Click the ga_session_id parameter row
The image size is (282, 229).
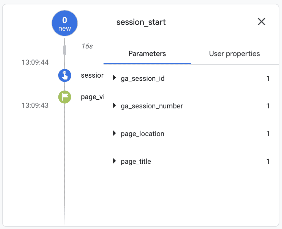pos(142,78)
